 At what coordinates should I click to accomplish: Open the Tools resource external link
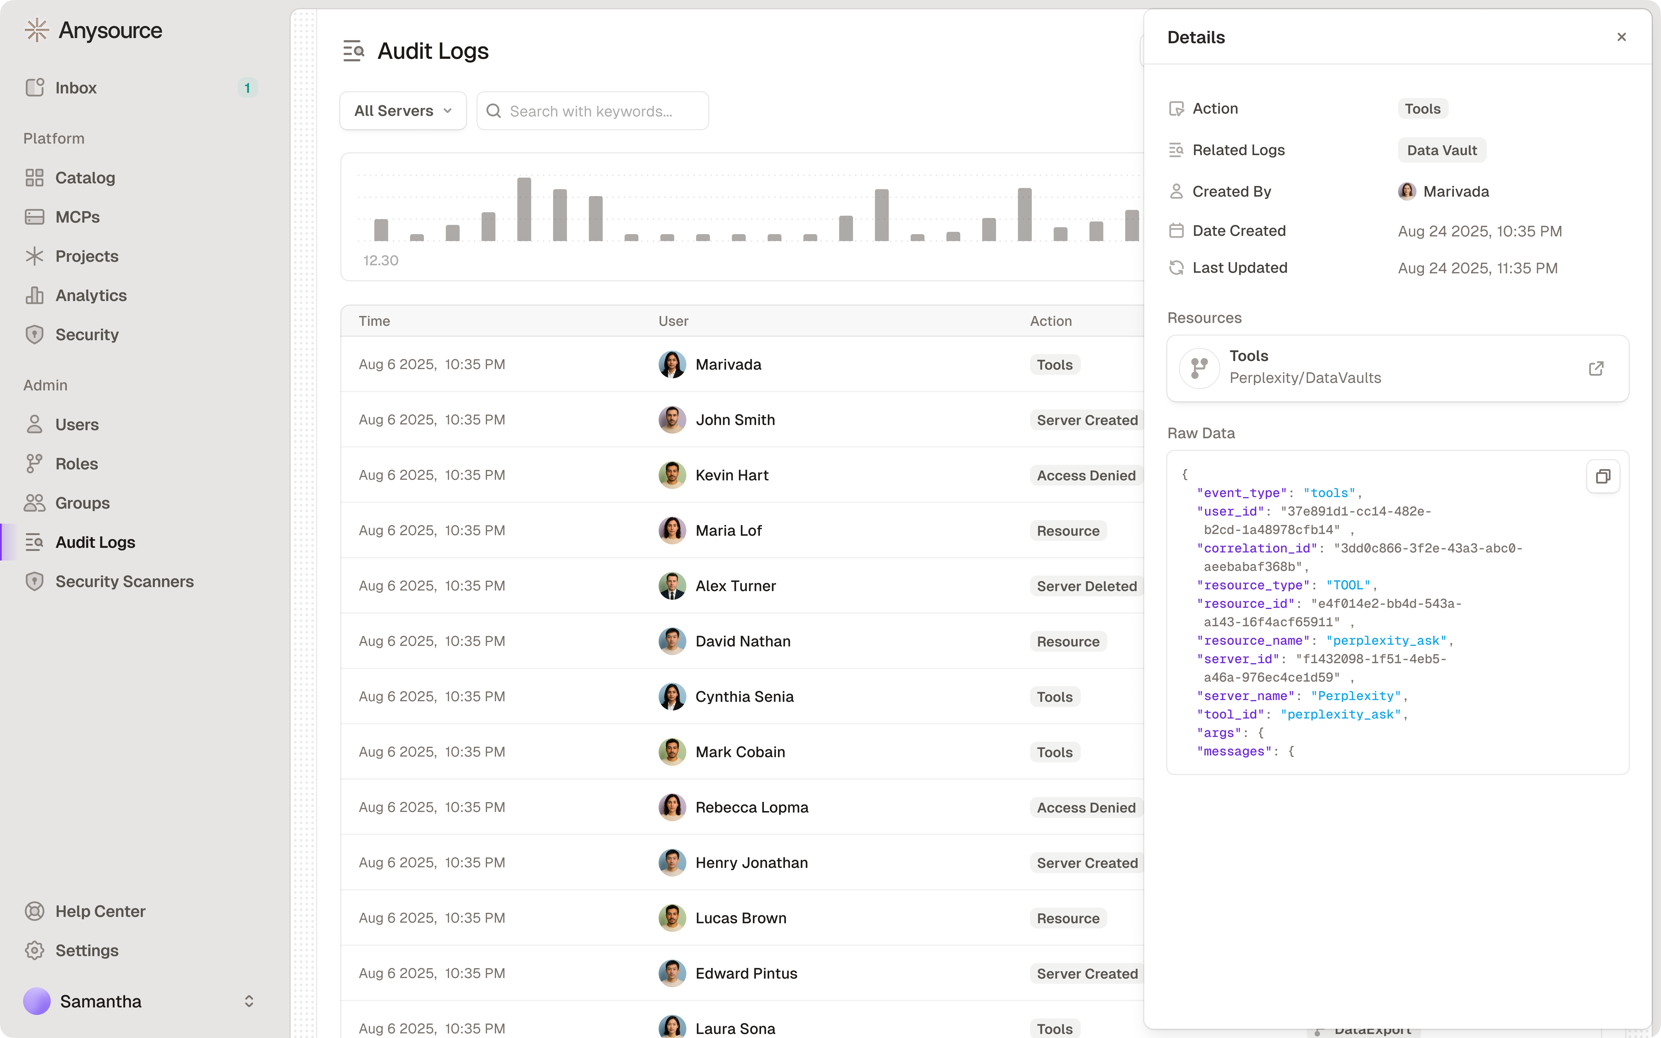1596,369
